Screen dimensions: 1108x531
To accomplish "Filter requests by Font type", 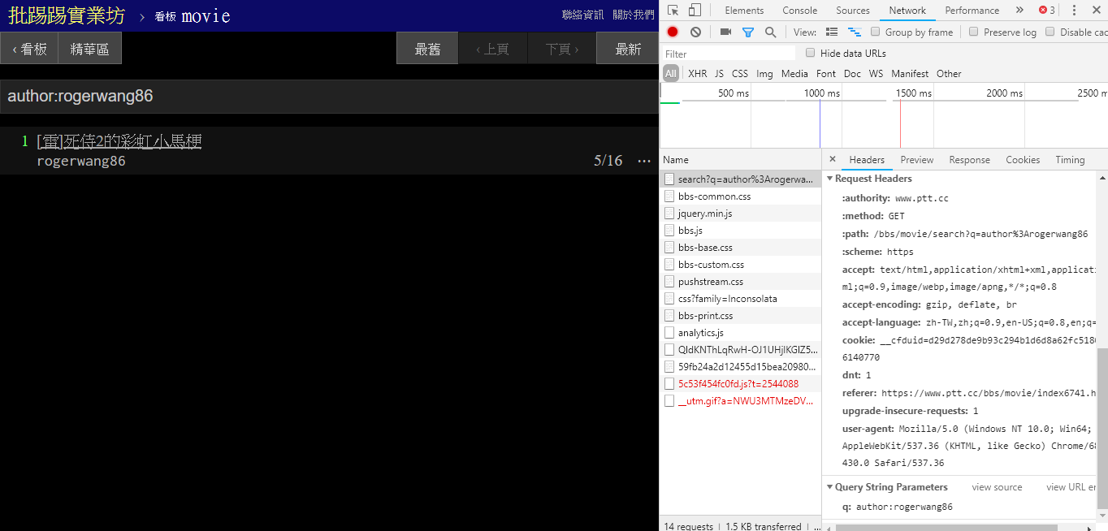I will (826, 74).
